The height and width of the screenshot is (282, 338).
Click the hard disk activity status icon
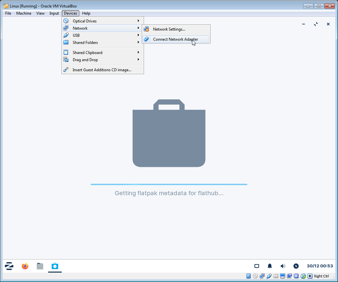[x=248, y=276]
